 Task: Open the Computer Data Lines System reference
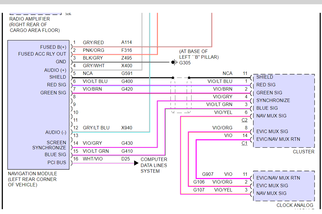pyautogui.click(x=154, y=165)
